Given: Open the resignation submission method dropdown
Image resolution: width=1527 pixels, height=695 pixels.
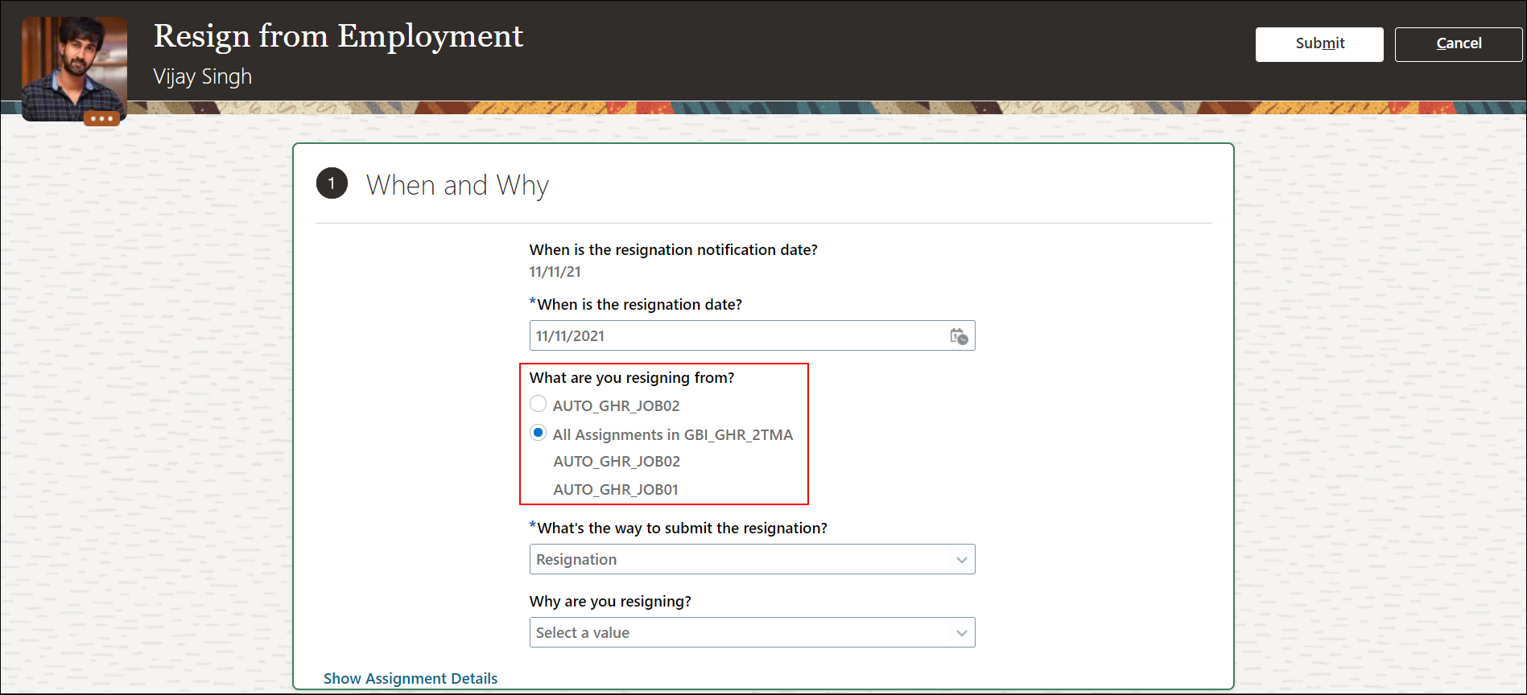Looking at the screenshot, I should [x=741, y=560].
